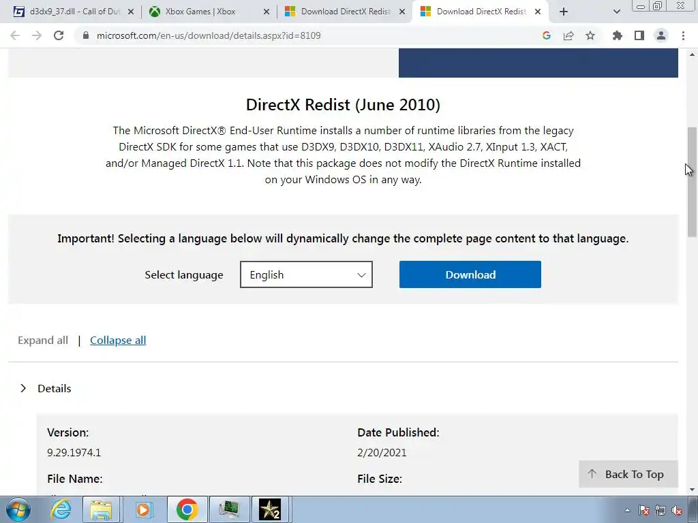Image resolution: width=698 pixels, height=523 pixels.
Task: Click the Google icon in address bar
Action: (x=546, y=35)
